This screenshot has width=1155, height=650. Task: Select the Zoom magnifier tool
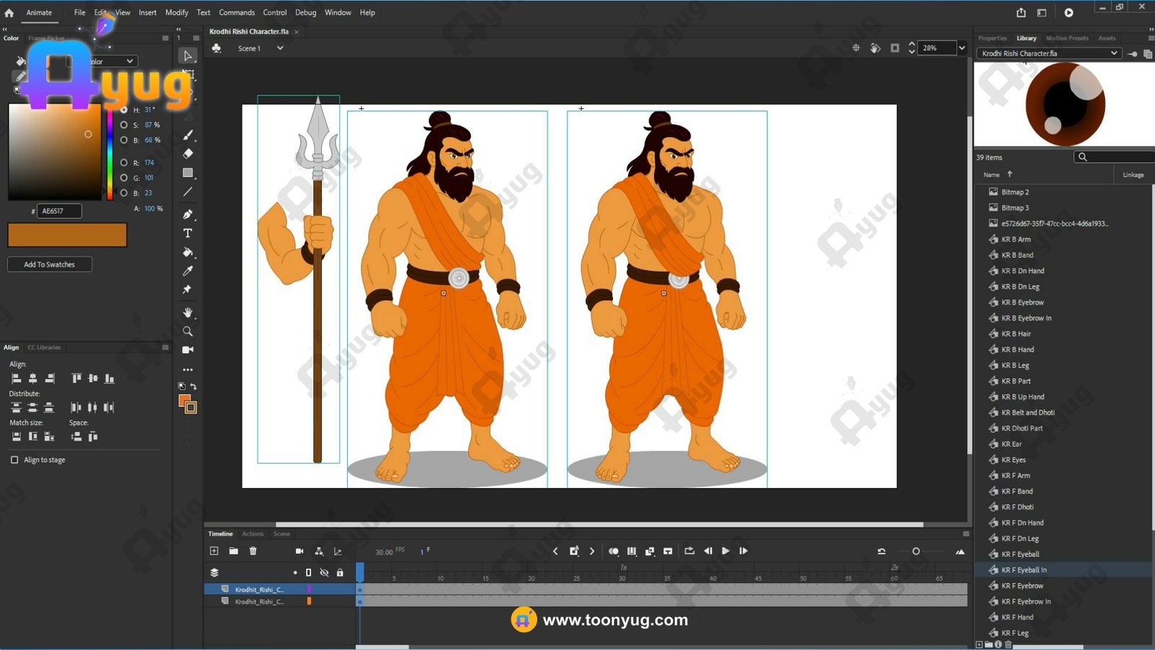(x=188, y=331)
